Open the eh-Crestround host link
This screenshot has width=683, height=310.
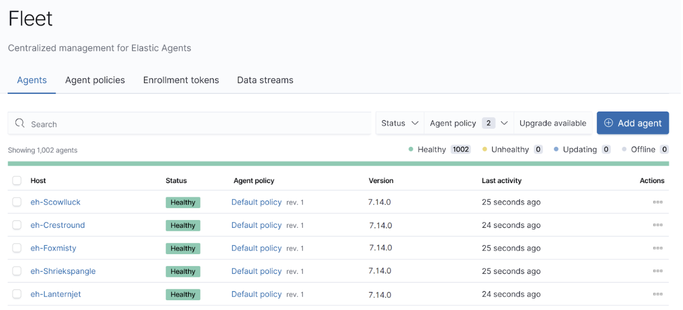tap(58, 225)
